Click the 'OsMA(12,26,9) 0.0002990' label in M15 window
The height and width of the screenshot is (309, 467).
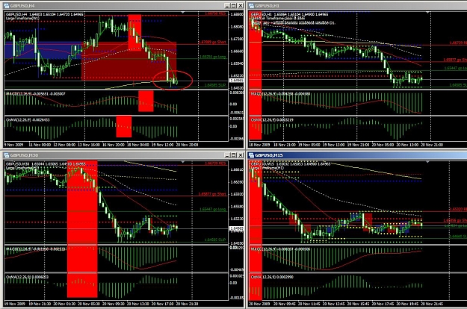pyautogui.click(x=272, y=277)
